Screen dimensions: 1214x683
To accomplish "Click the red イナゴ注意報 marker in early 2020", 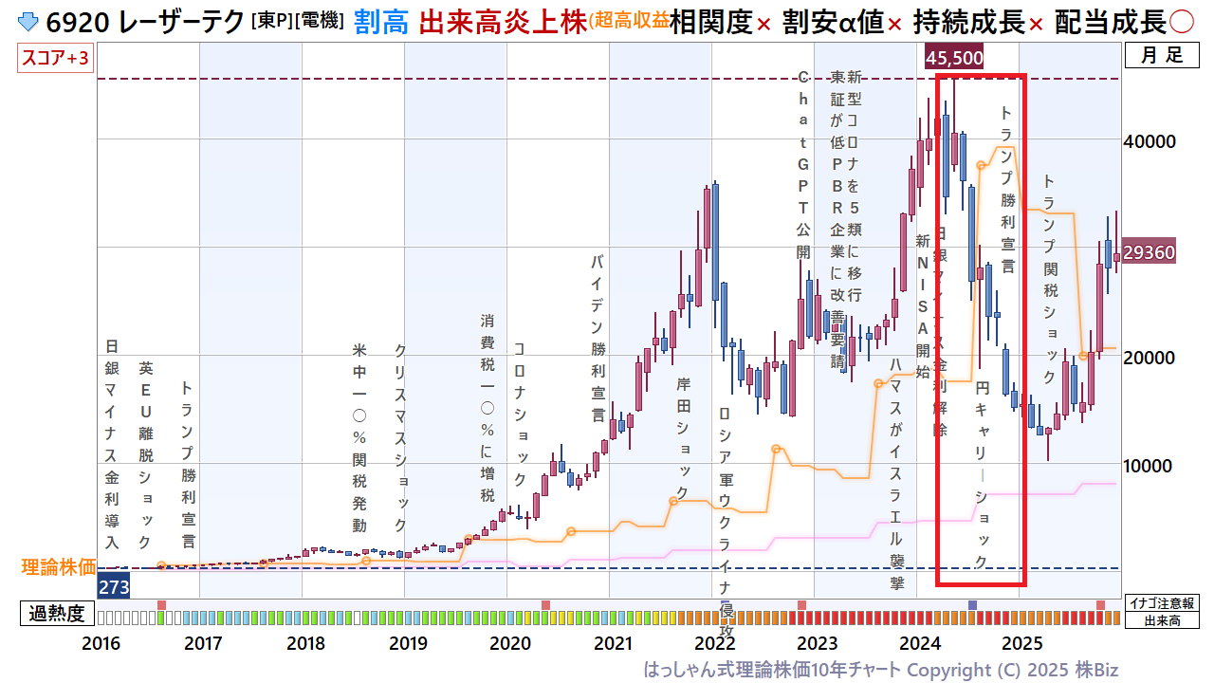I will [545, 605].
